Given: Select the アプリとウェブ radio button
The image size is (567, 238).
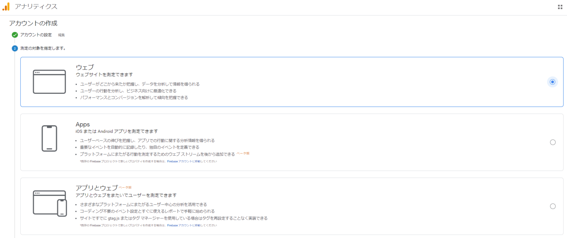Looking at the screenshot, I should tap(553, 206).
